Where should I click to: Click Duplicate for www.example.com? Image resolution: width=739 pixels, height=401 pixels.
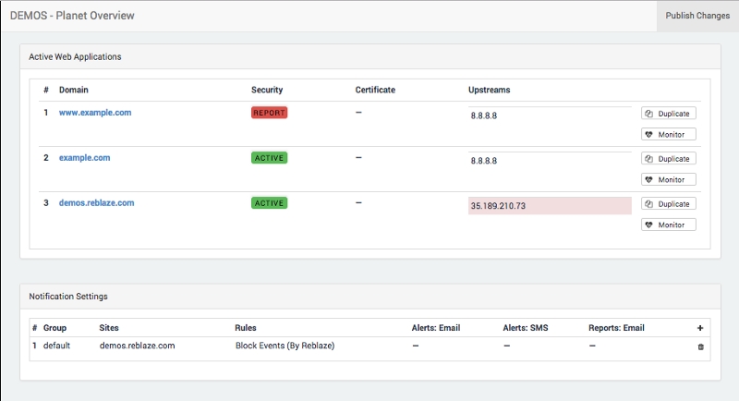coord(669,114)
